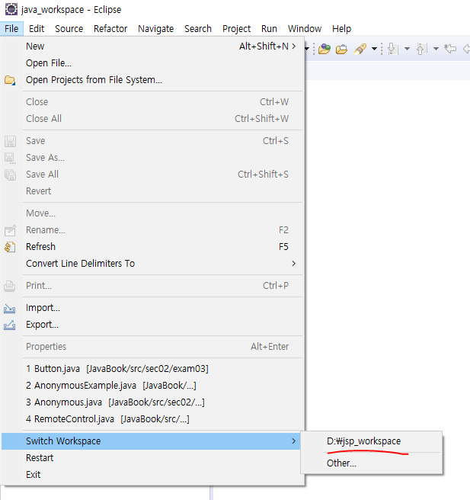Open the File menu
The width and height of the screenshot is (470, 500).
pyautogui.click(x=11, y=29)
